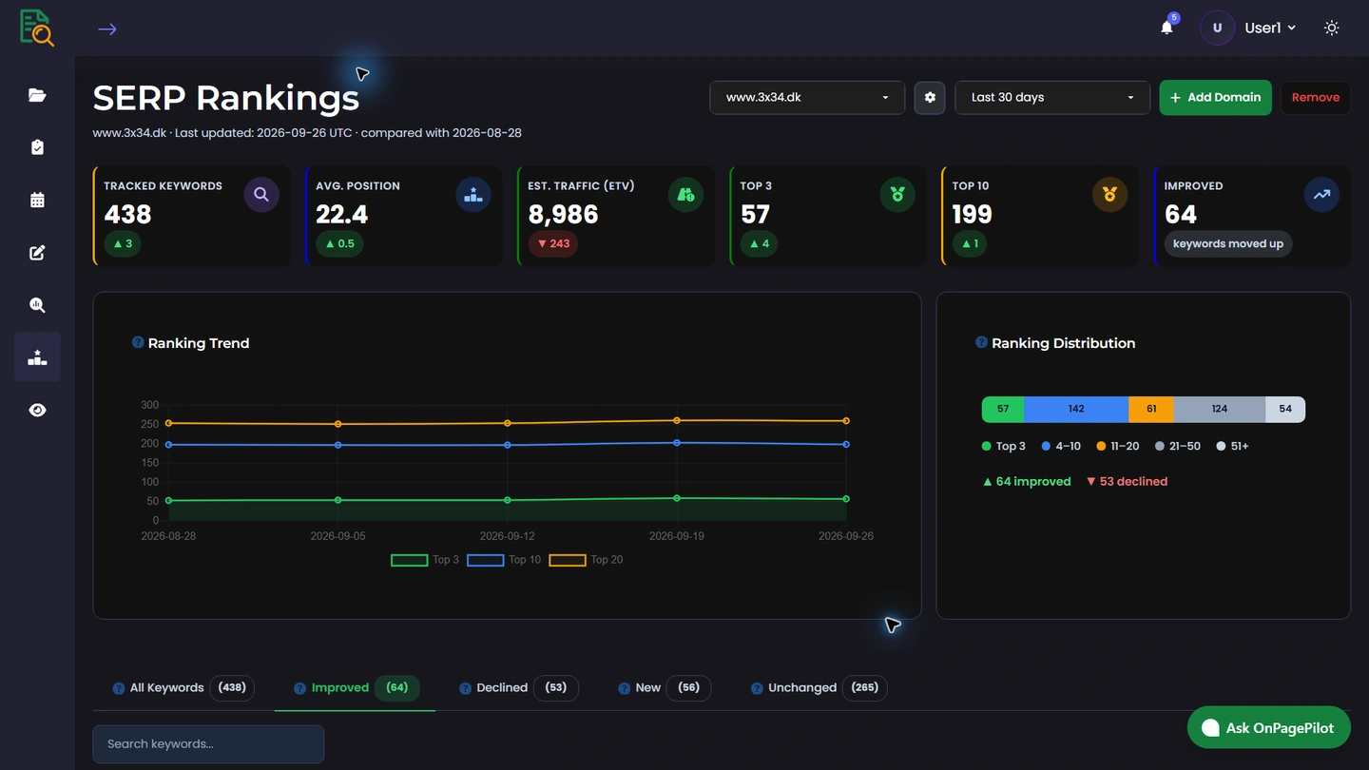The height and width of the screenshot is (770, 1369).
Task: Select the Improved tab
Action: click(x=356, y=687)
